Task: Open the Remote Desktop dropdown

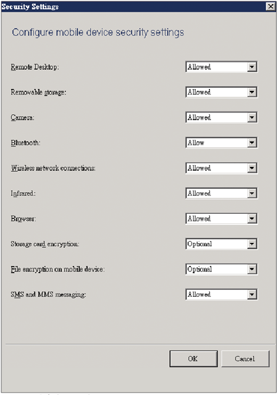Action: (221, 67)
